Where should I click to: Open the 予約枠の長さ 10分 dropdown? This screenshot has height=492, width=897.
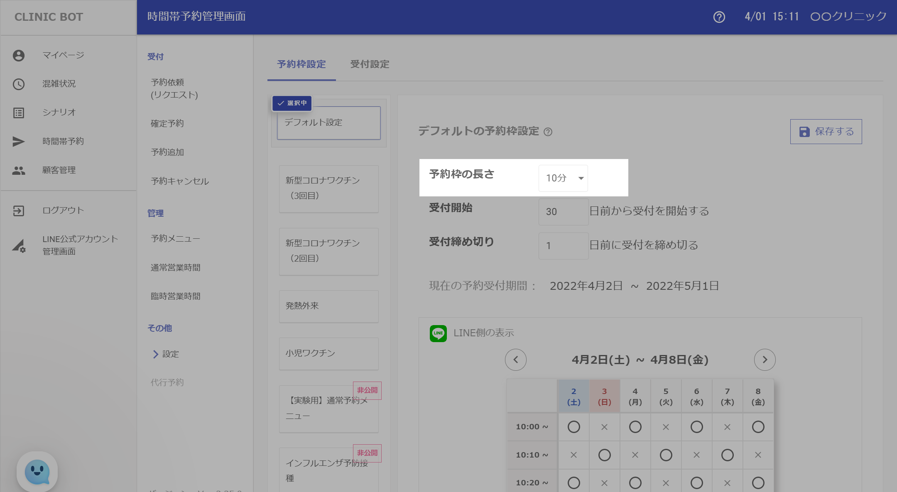(563, 178)
